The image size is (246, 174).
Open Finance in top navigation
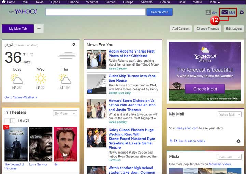point(73,2)
